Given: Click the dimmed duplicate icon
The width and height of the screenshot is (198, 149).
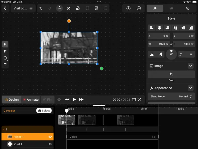Looking at the screenshot, I should 105,8.
